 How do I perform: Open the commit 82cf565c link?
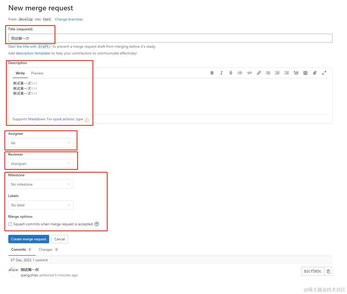[x=313, y=271]
